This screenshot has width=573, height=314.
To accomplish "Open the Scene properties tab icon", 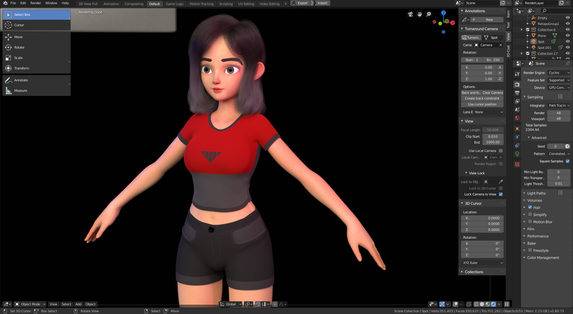I will click(517, 110).
